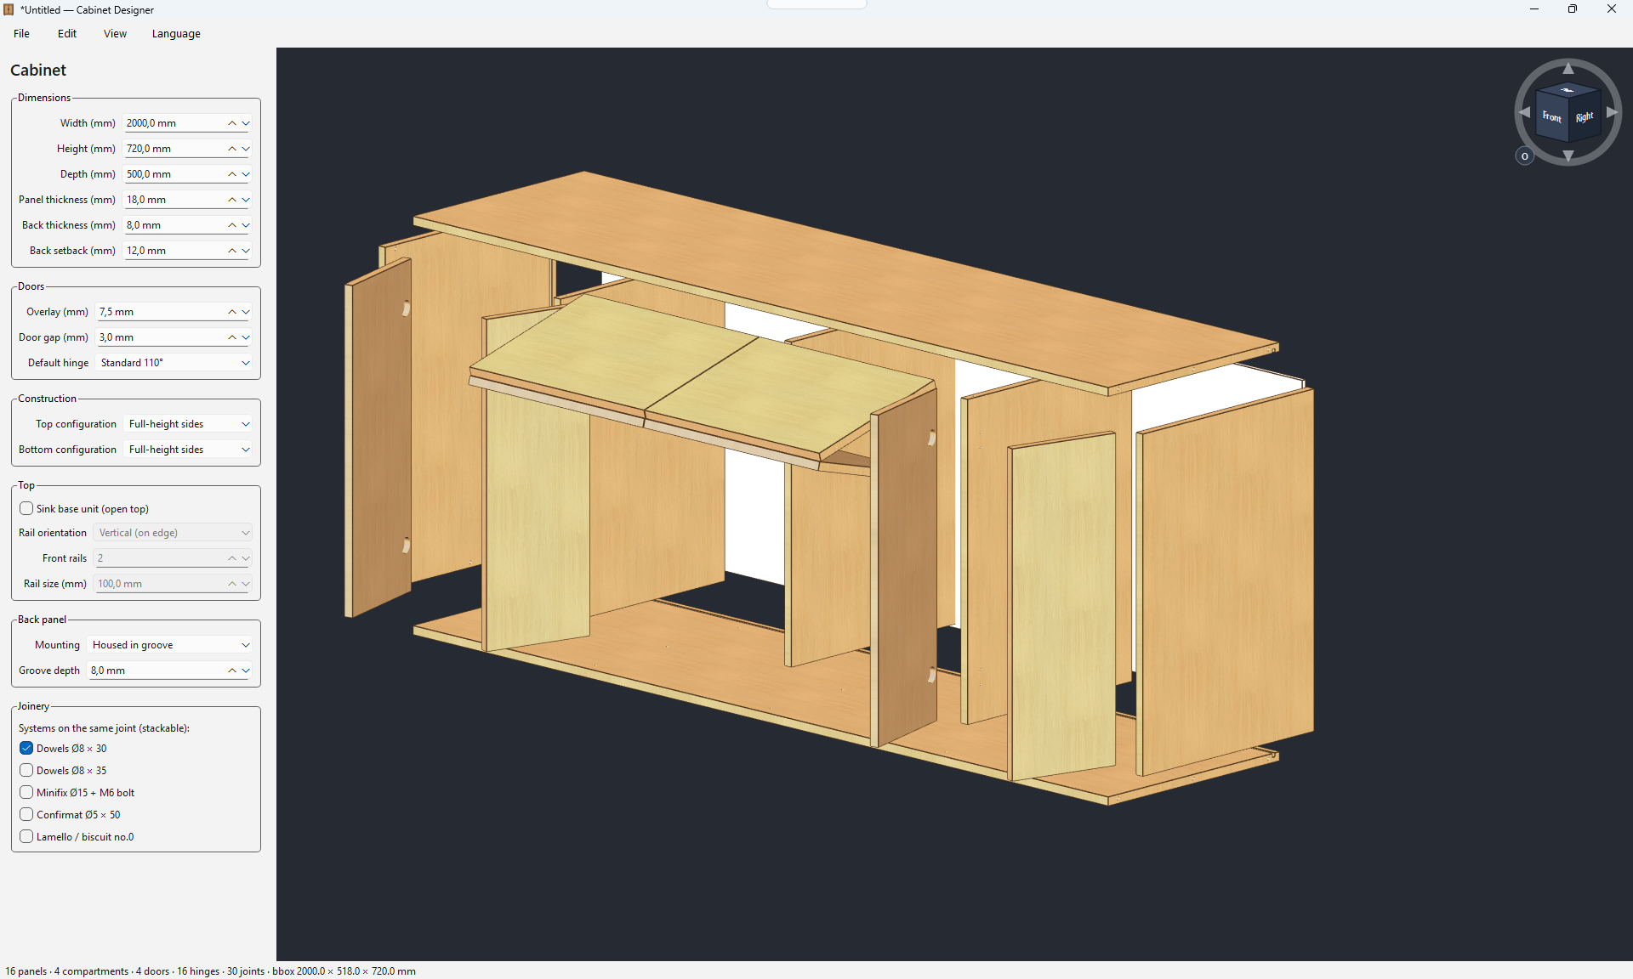Increase Back setback with up arrow
The image size is (1633, 979).
(x=231, y=251)
